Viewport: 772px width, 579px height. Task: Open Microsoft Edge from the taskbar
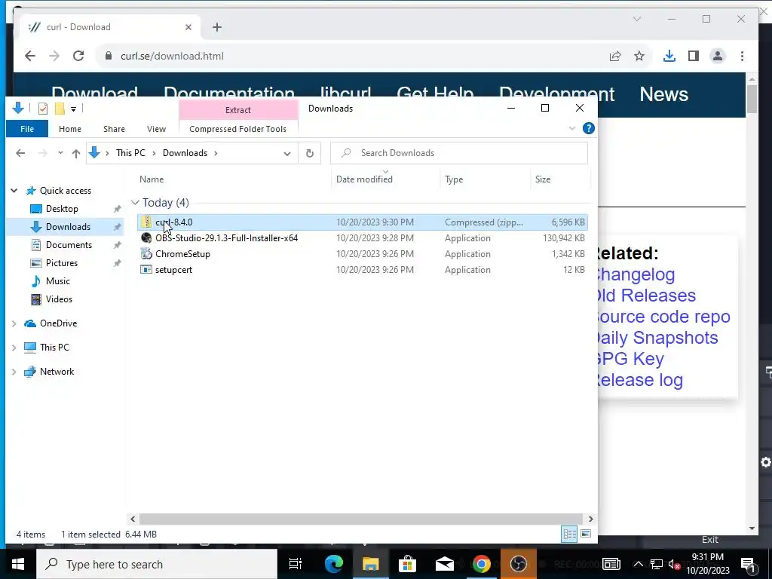tap(334, 564)
